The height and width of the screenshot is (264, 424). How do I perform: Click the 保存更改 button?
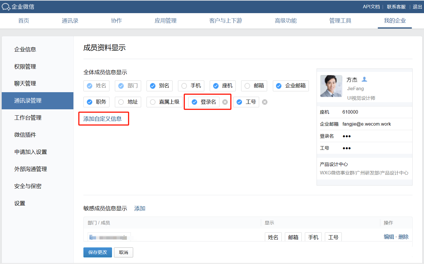(x=98, y=252)
